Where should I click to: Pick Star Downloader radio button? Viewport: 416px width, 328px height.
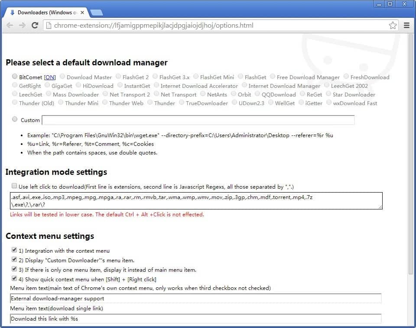(328, 94)
